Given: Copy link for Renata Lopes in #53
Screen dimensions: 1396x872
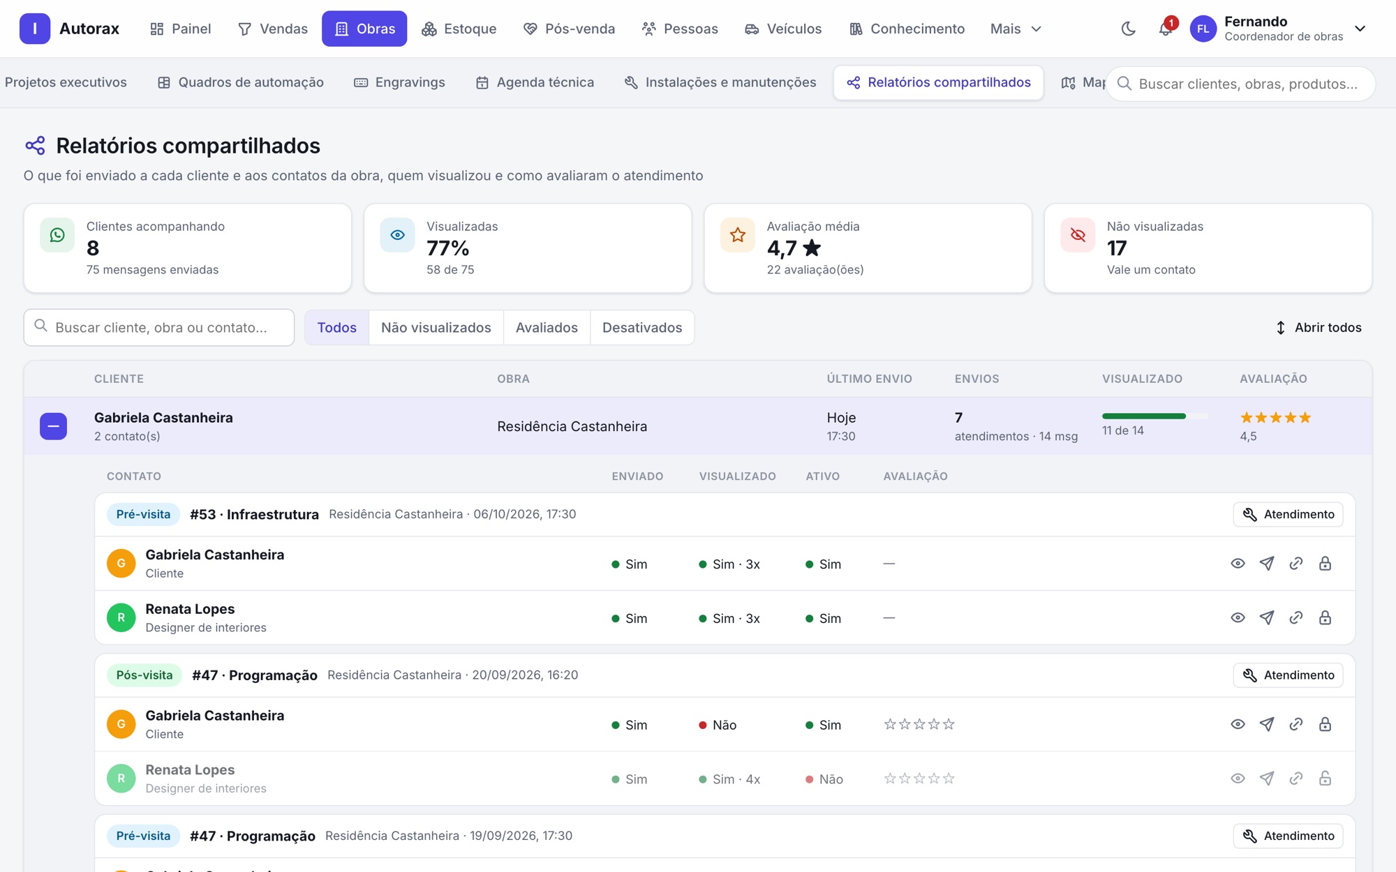Looking at the screenshot, I should point(1296,617).
